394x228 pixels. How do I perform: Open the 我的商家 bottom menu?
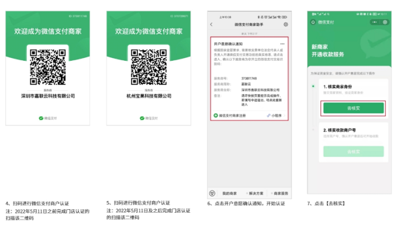point(229,194)
